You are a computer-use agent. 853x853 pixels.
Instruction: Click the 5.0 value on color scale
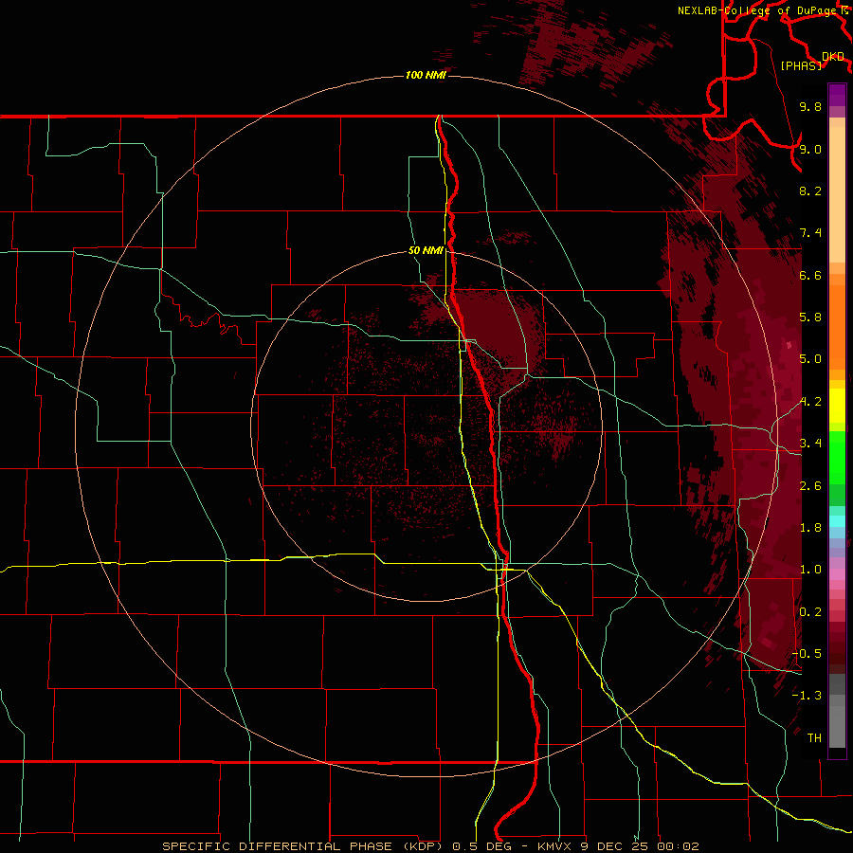[x=810, y=359]
